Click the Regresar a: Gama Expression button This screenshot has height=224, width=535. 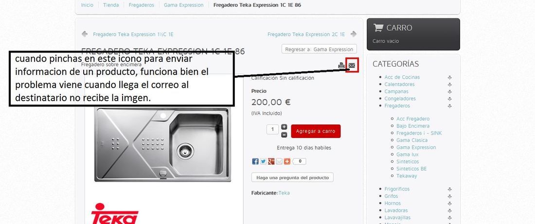tap(319, 49)
